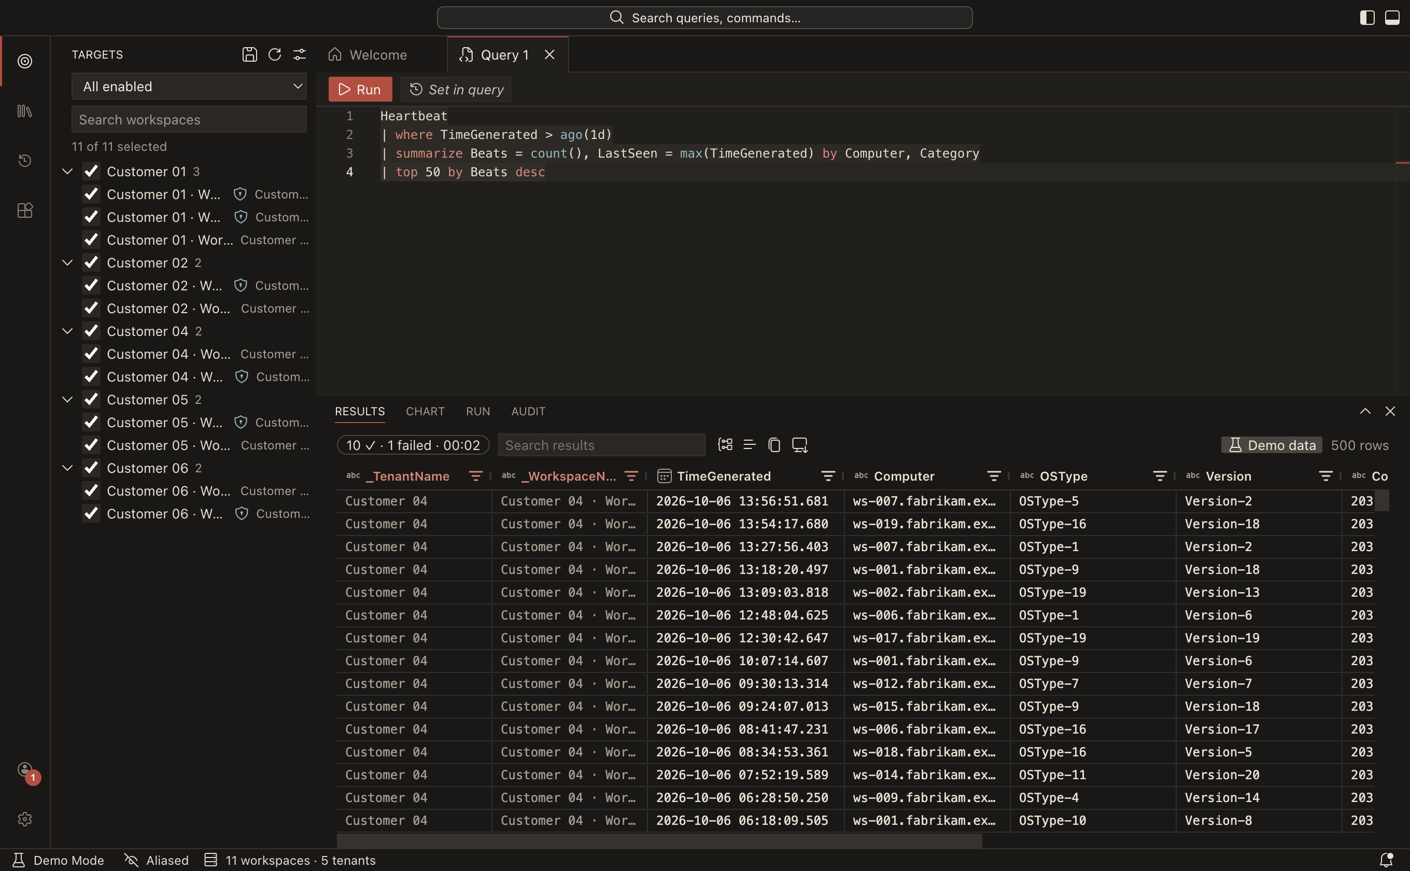The image size is (1410, 871).
Task: Uncheck the Customer 02 · Wo... workspace checkbox
Action: [x=92, y=308]
